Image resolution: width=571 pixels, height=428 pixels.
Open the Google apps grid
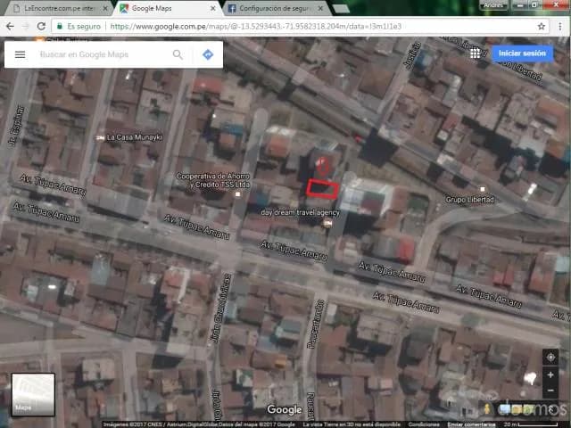[x=476, y=53]
